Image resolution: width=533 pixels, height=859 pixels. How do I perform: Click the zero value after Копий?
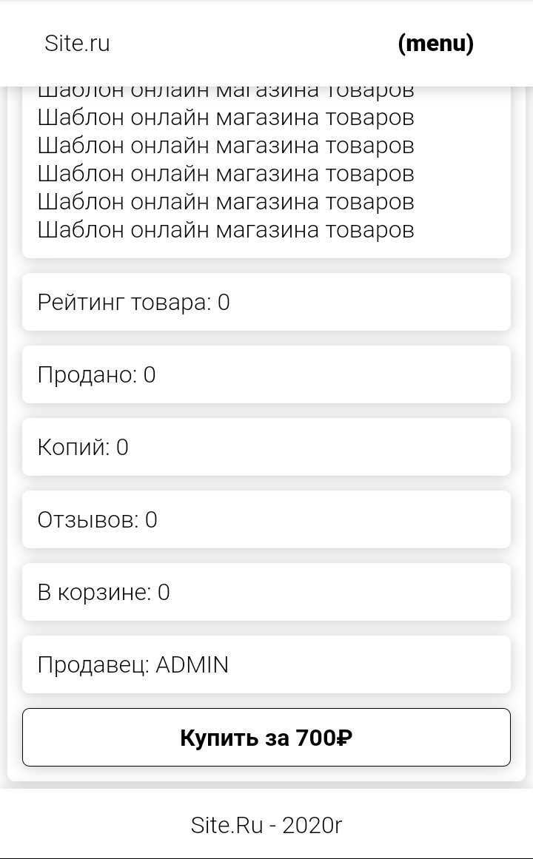[x=122, y=447]
